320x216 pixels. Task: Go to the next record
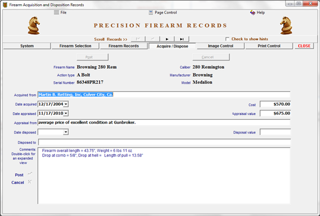(167, 39)
